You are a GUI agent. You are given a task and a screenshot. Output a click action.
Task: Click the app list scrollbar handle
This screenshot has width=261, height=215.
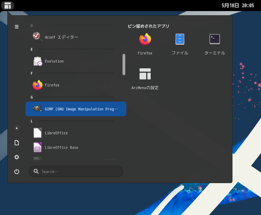point(124,64)
